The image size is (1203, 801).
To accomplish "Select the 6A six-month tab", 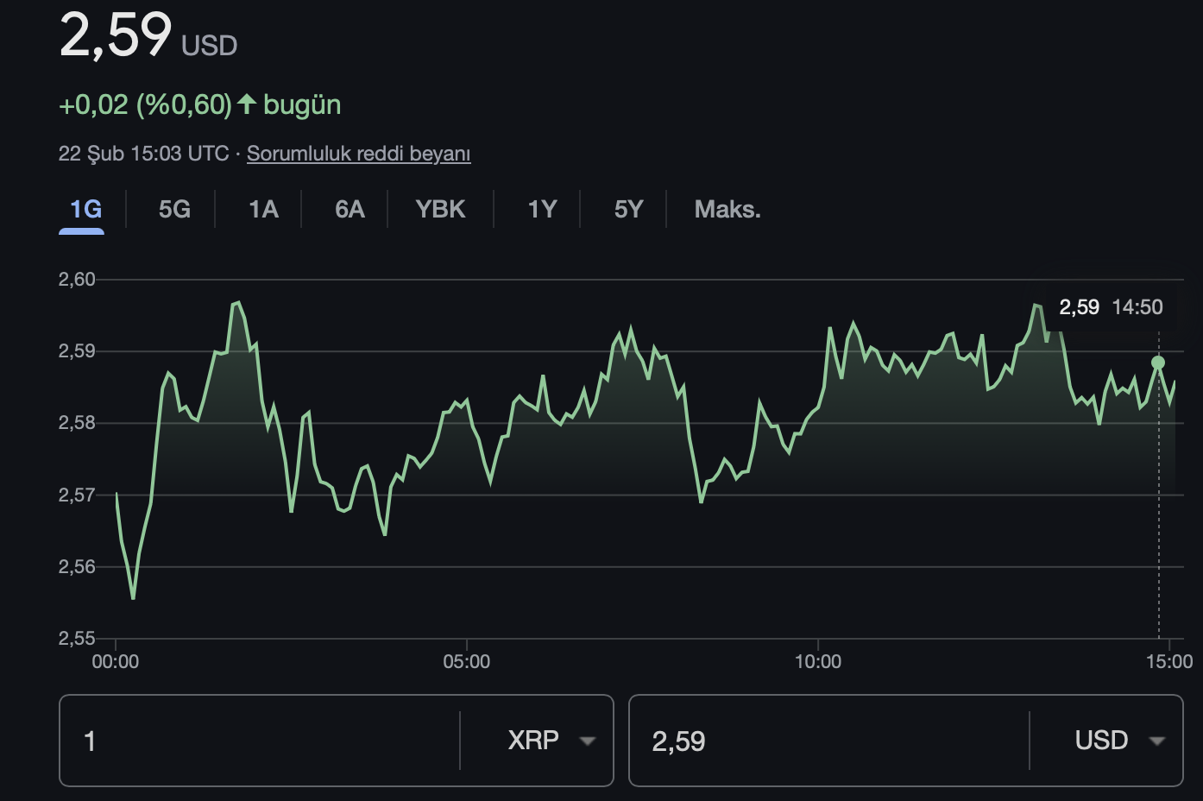I will tap(350, 210).
